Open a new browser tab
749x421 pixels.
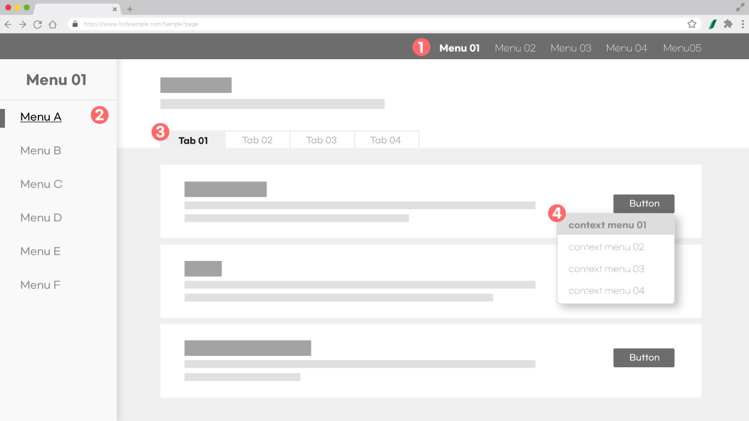[130, 9]
